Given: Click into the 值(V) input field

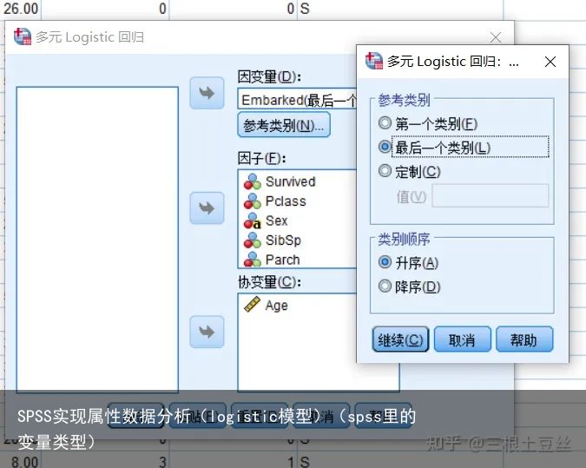Looking at the screenshot, I should click(x=491, y=195).
